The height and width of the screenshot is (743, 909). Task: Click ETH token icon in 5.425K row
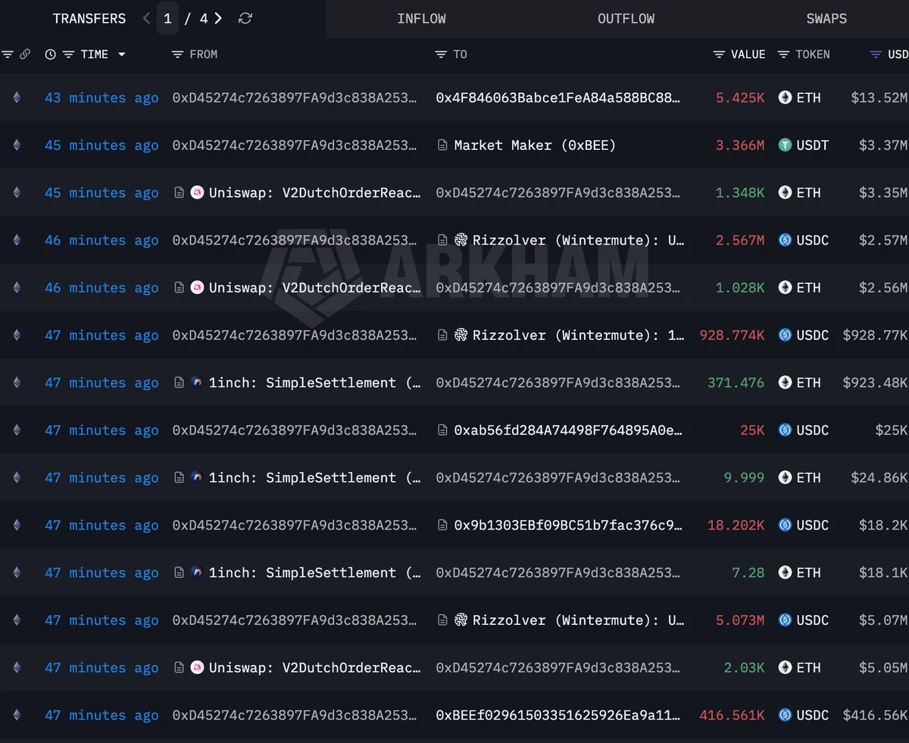click(x=785, y=98)
